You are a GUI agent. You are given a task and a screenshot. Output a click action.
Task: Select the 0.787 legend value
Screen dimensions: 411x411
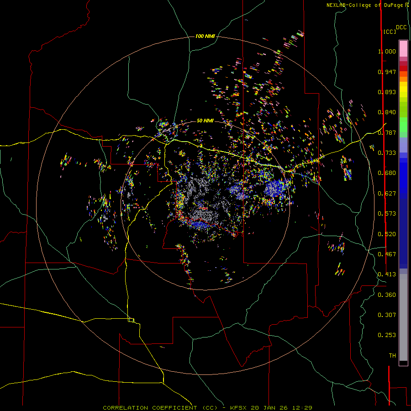click(387, 132)
